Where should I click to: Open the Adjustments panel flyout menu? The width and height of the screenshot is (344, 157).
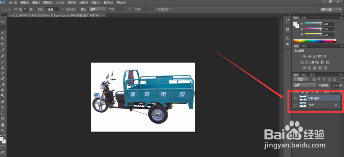[342, 46]
